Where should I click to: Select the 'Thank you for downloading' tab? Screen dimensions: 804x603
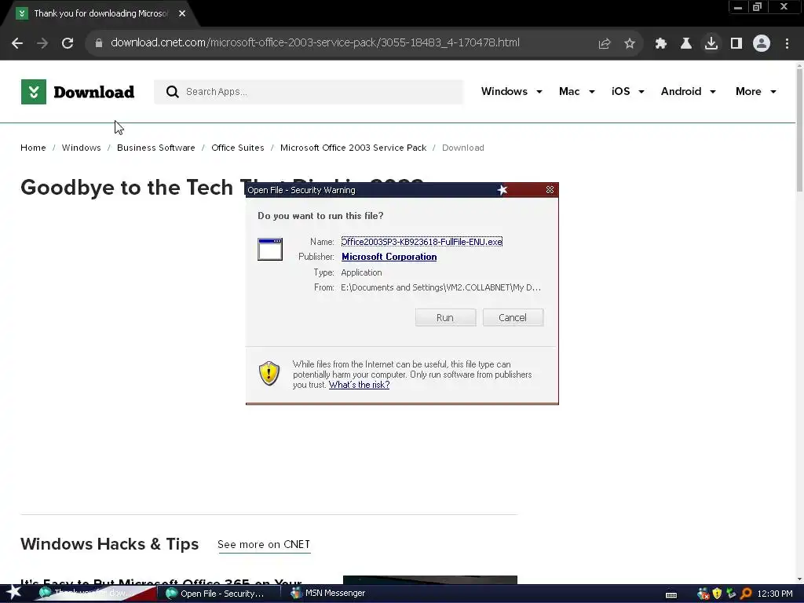click(100, 13)
